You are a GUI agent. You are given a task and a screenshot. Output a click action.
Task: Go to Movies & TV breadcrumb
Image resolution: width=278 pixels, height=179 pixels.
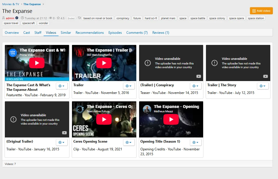(x=10, y=4)
